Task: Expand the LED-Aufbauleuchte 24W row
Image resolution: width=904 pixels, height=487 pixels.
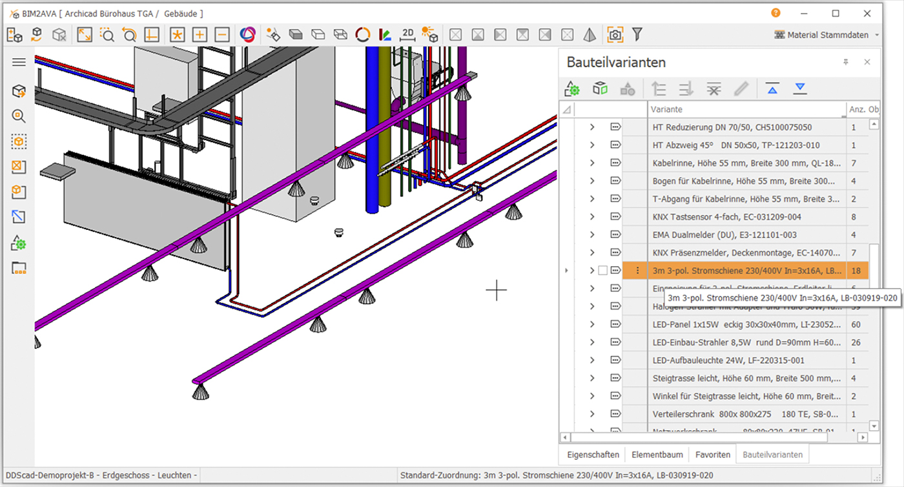Action: pyautogui.click(x=592, y=360)
